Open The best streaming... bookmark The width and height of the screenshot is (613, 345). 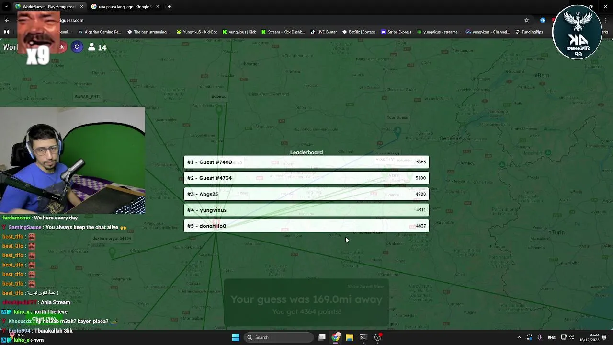click(148, 32)
